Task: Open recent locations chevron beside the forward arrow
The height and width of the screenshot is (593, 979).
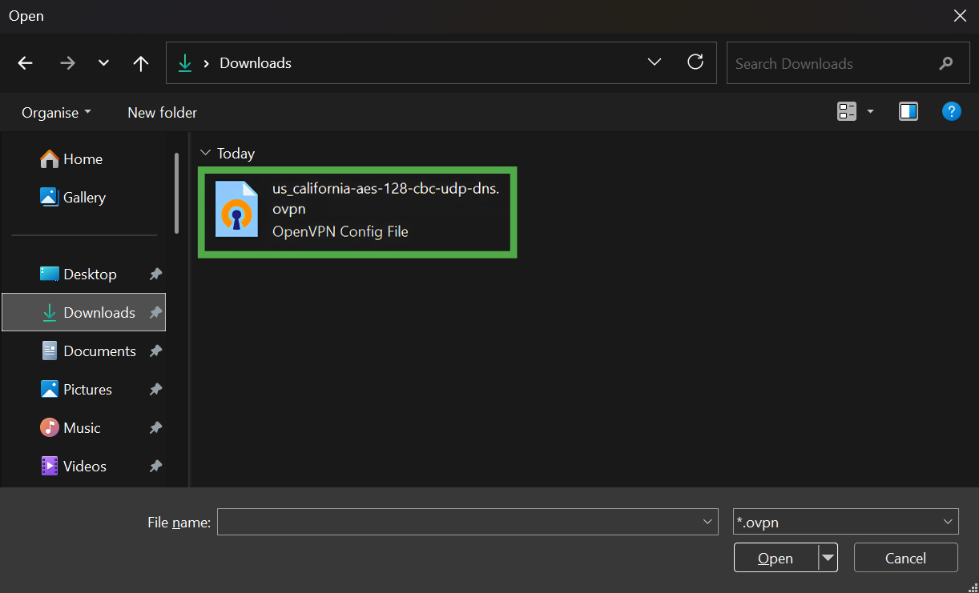Action: pos(103,63)
